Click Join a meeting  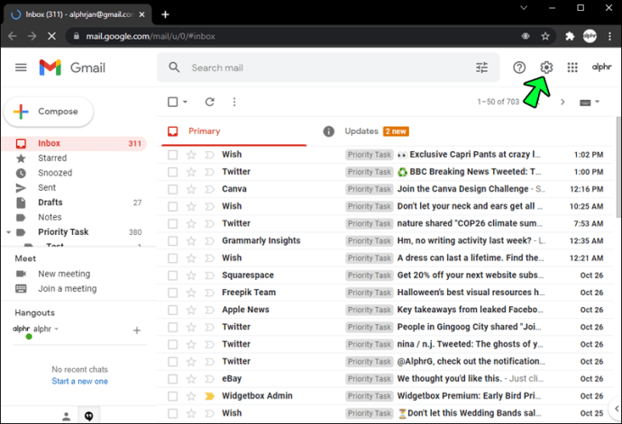coord(67,288)
